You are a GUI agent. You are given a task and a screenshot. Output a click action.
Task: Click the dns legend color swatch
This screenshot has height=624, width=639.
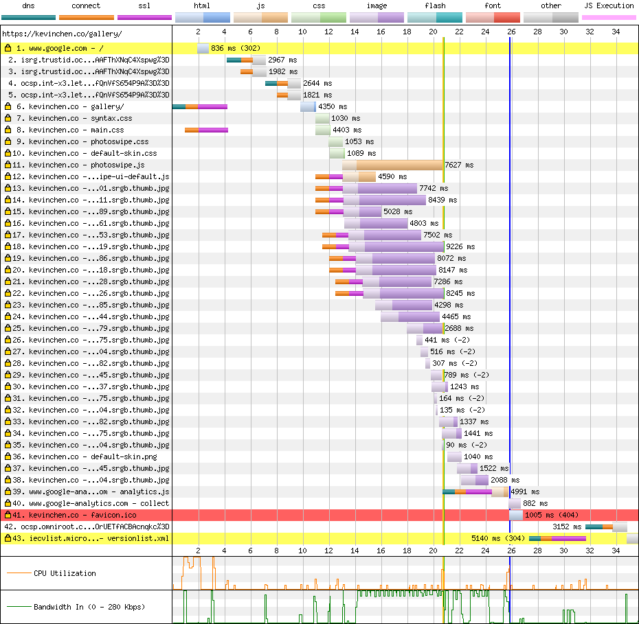pyautogui.click(x=27, y=18)
